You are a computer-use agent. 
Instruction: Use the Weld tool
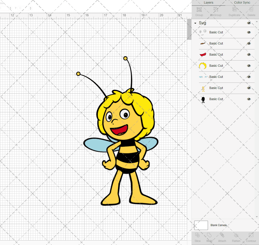point(209,235)
